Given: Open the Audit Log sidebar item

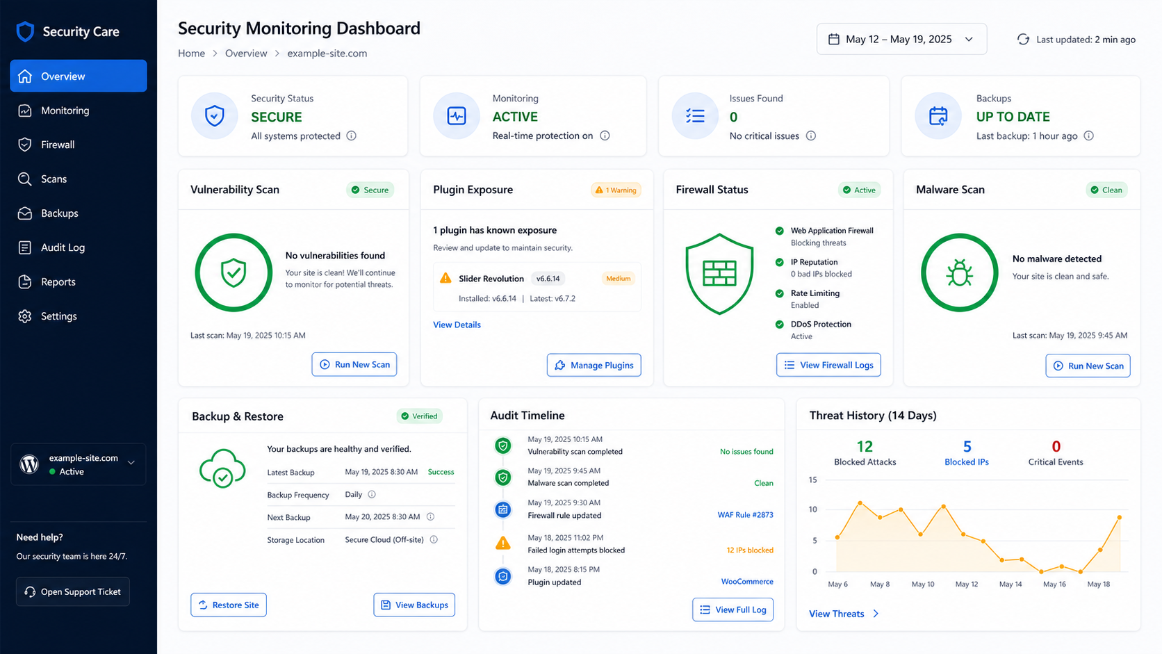Looking at the screenshot, I should coord(79,247).
